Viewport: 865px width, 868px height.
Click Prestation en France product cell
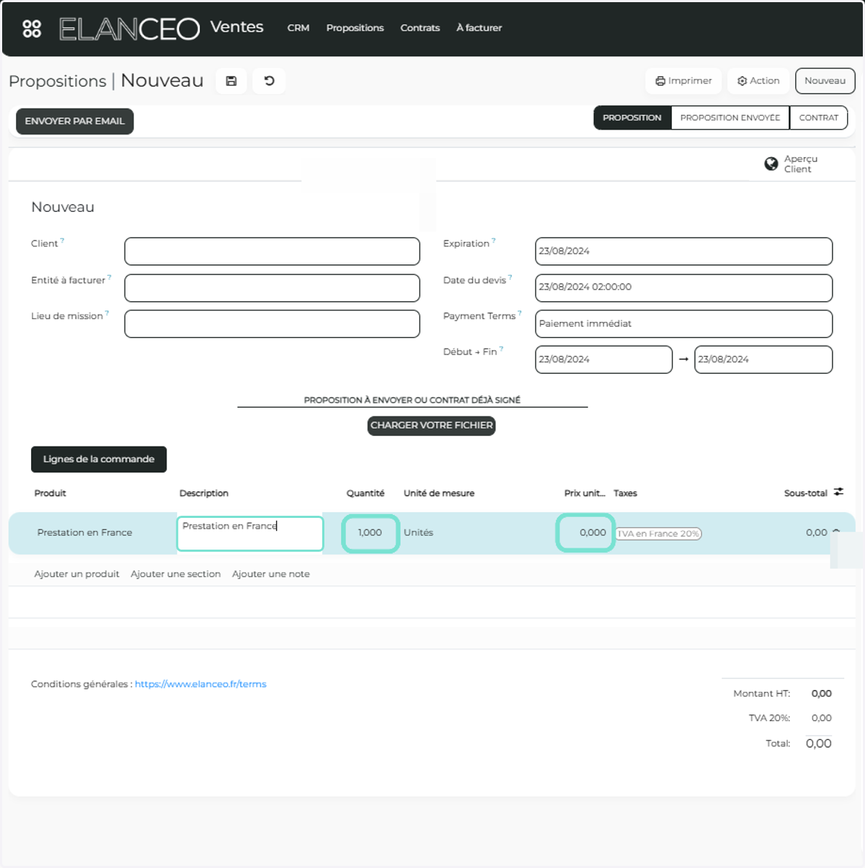(85, 533)
